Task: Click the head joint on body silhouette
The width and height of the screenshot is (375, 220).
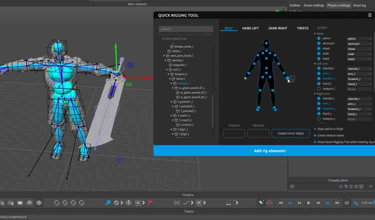Action: point(265,43)
